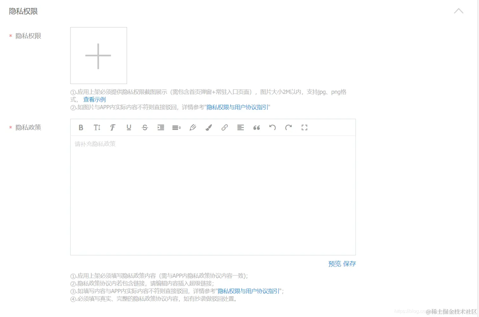This screenshot has height=317, width=479.
Task: Insert a blockquote in the editor
Action: [256, 127]
